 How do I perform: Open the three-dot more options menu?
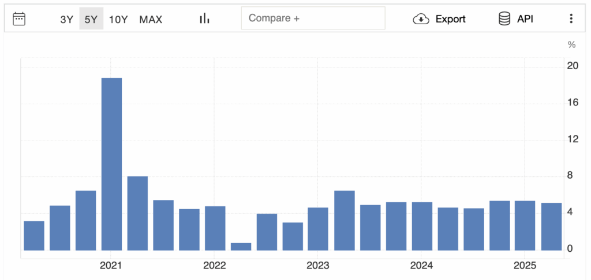point(571,18)
